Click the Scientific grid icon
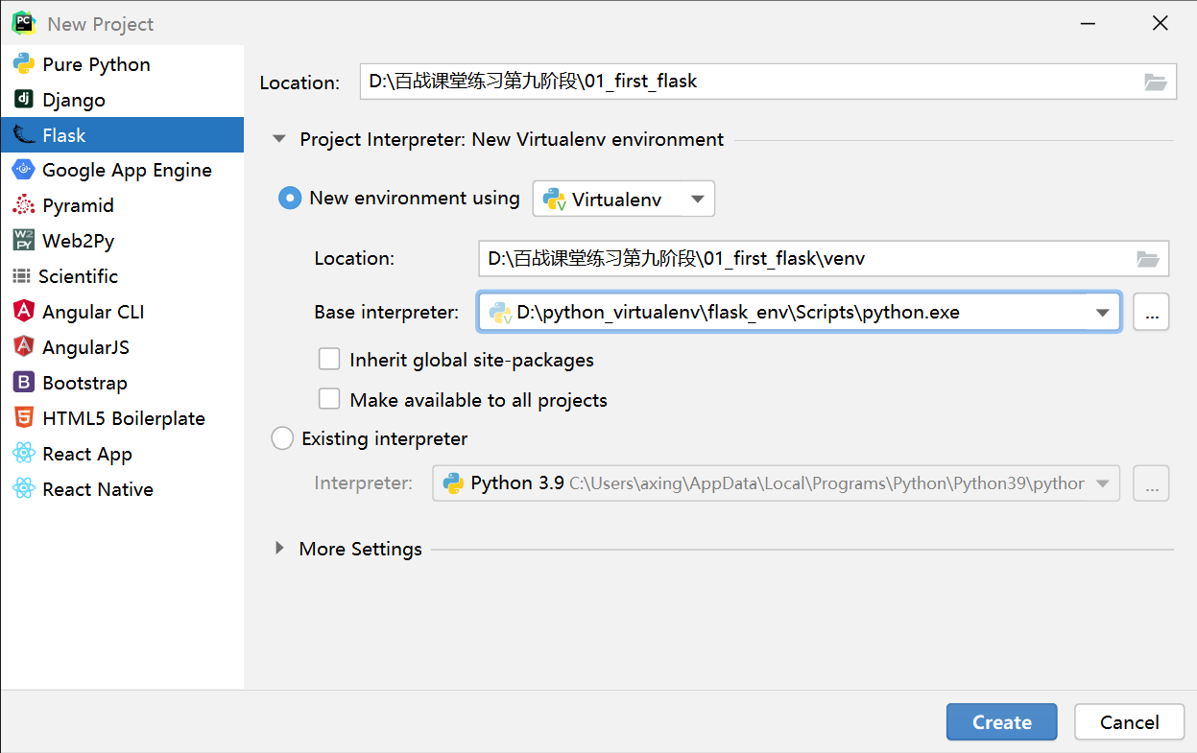 (21, 276)
